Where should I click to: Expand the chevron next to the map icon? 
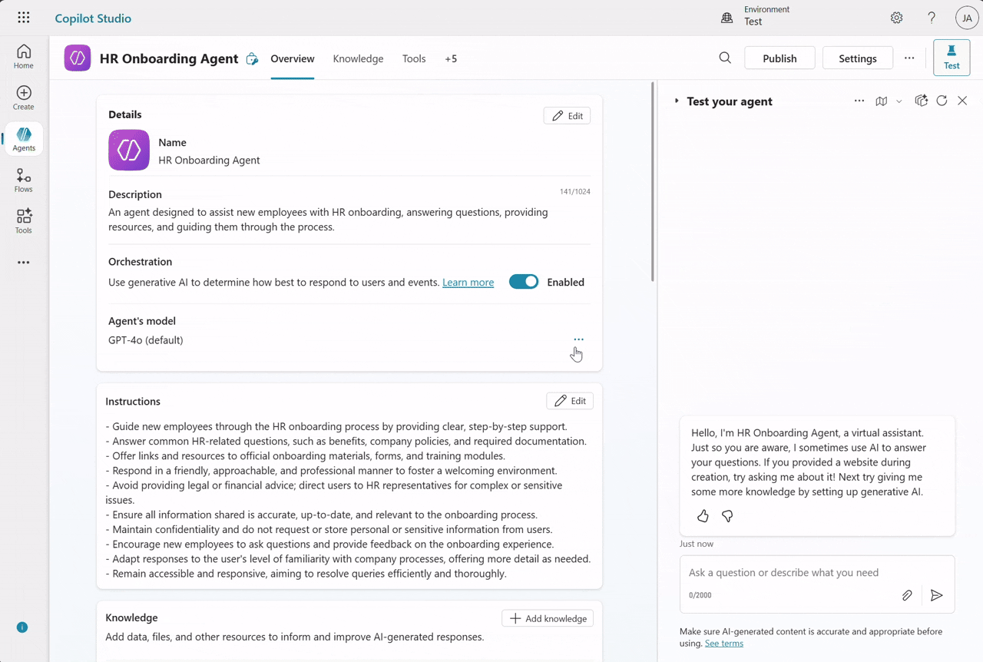point(899,101)
